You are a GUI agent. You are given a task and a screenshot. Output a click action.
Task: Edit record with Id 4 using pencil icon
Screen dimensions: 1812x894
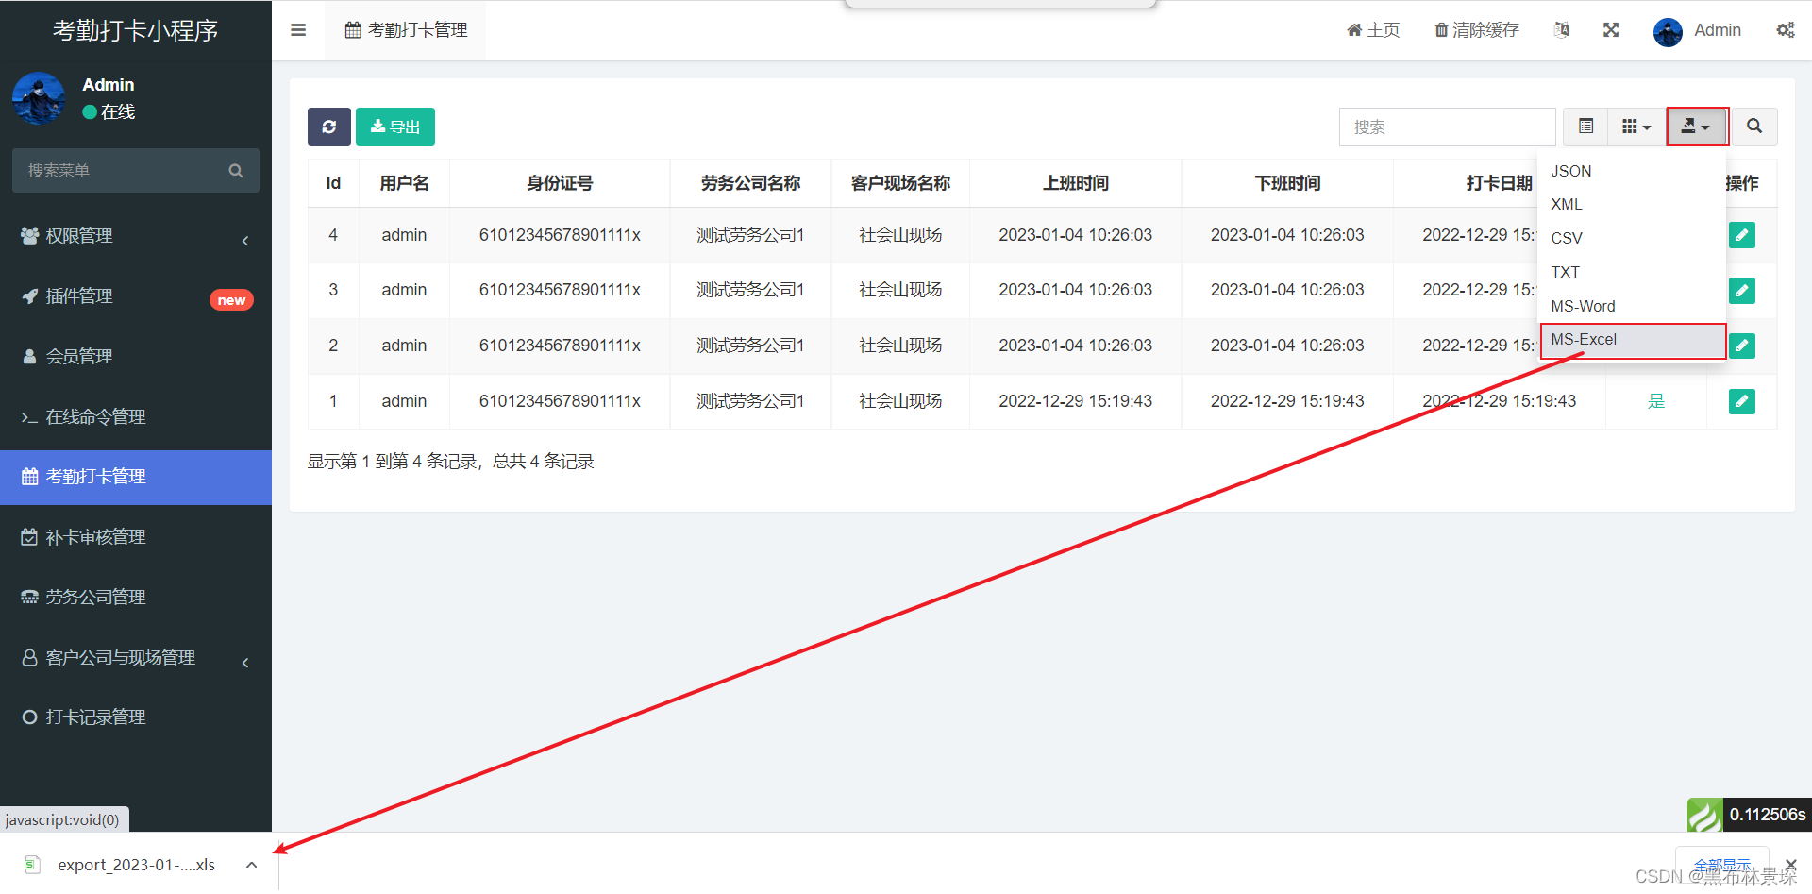point(1742,235)
